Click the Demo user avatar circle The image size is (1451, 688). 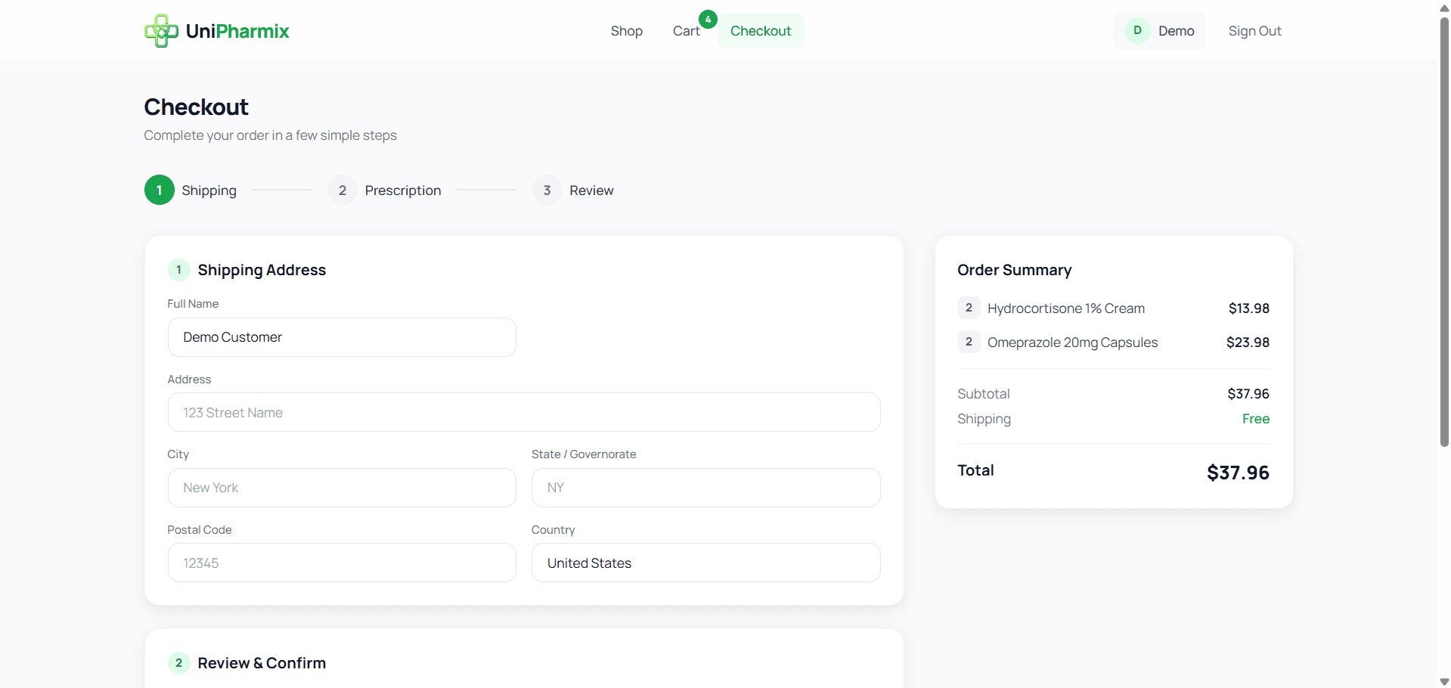[x=1137, y=30]
